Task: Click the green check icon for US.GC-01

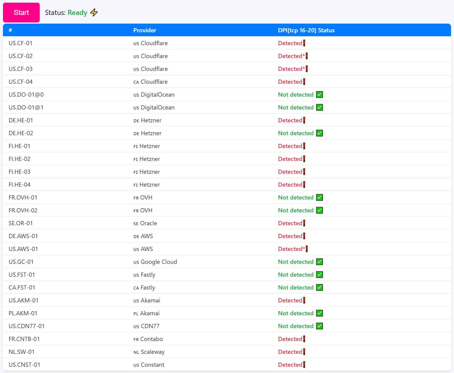Action: coord(319,262)
